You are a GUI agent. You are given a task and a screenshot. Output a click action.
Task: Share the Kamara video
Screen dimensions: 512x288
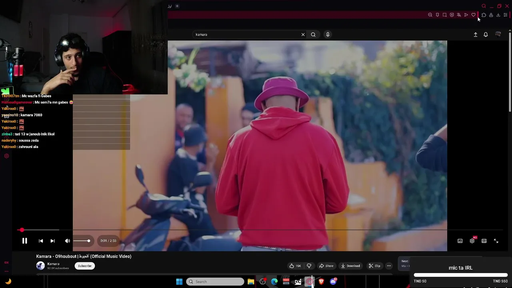326,266
